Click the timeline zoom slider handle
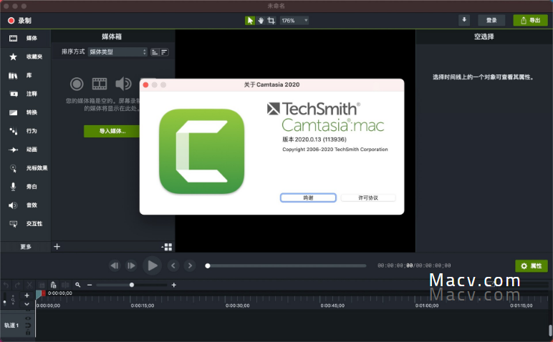 point(132,285)
